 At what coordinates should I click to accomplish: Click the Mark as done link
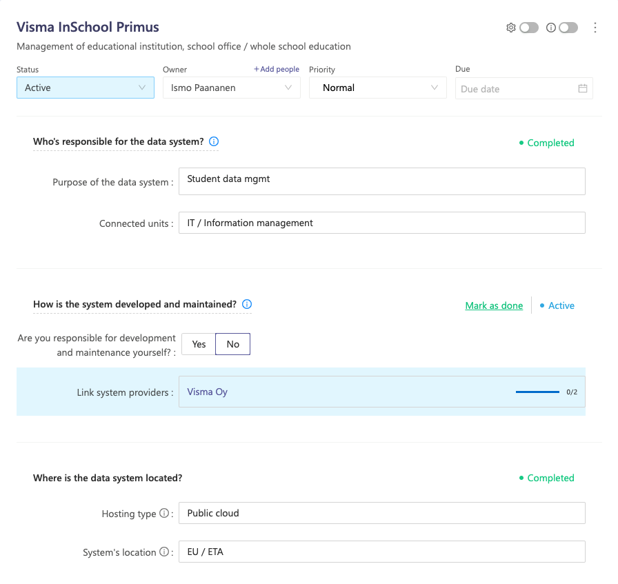coord(494,305)
